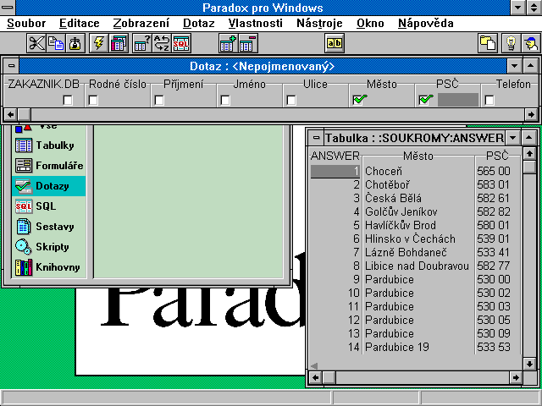Toggle the ZAKAZNIK.DB table checkbox
The height and width of the screenshot is (406, 542).
point(68,101)
